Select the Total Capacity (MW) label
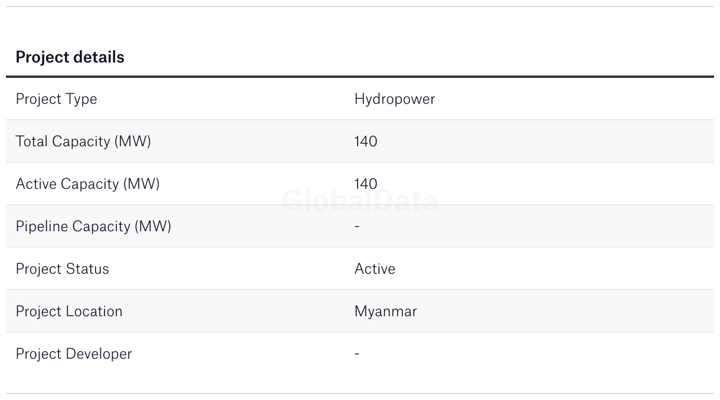 click(83, 141)
